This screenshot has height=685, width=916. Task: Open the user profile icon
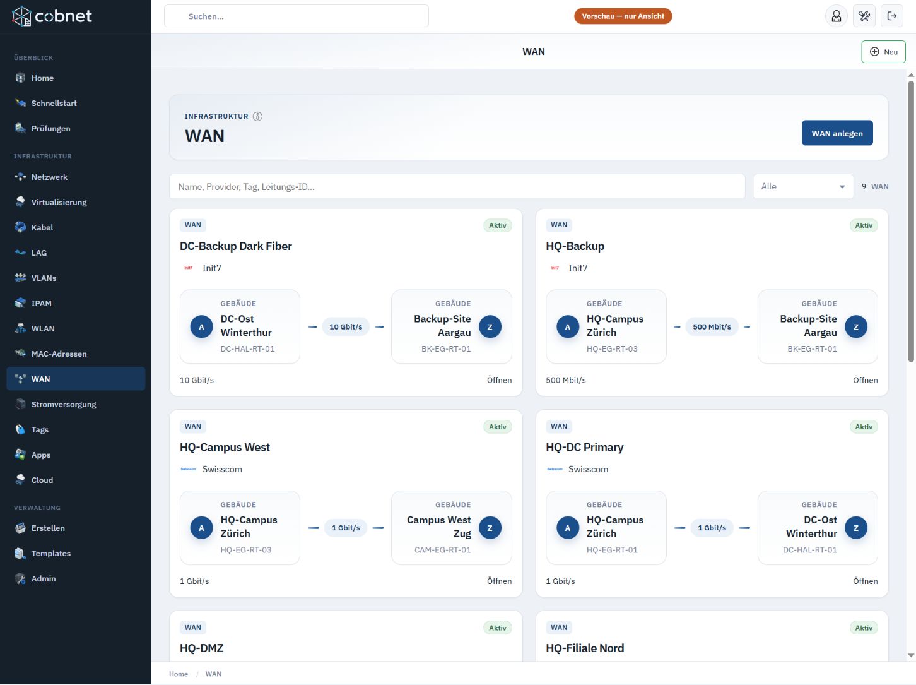pyautogui.click(x=836, y=16)
